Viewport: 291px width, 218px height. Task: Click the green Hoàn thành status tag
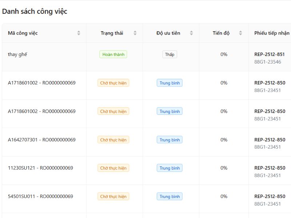(x=113, y=54)
